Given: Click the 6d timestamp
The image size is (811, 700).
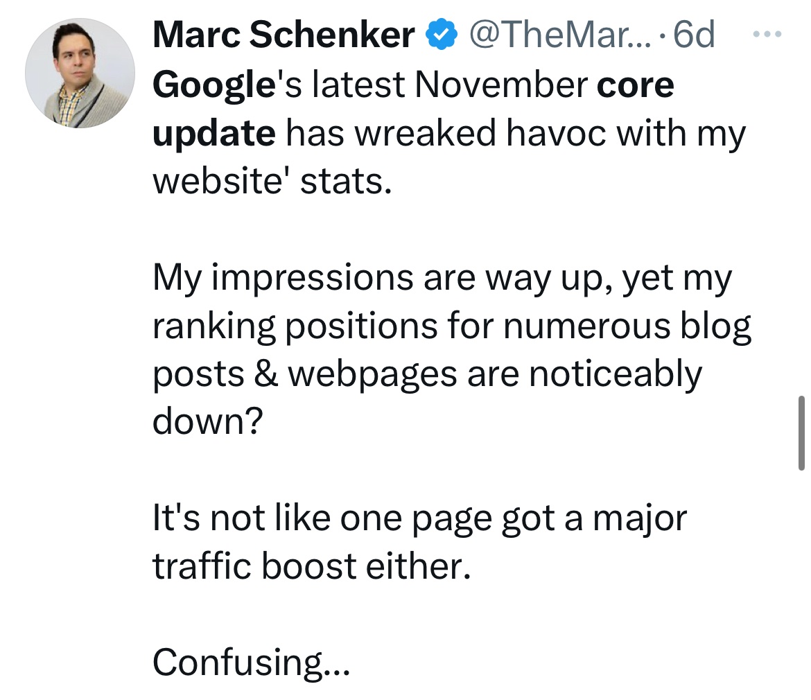Looking at the screenshot, I should coord(693,35).
